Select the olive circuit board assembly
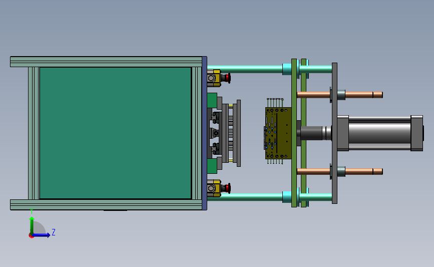This screenshot has width=434, height=267. [278, 133]
